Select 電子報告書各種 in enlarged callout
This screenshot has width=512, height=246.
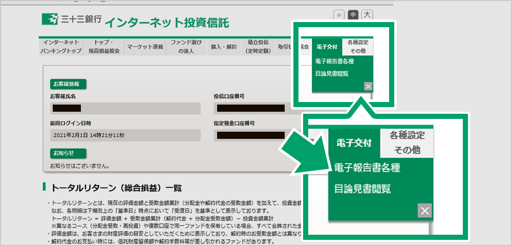click(x=367, y=168)
